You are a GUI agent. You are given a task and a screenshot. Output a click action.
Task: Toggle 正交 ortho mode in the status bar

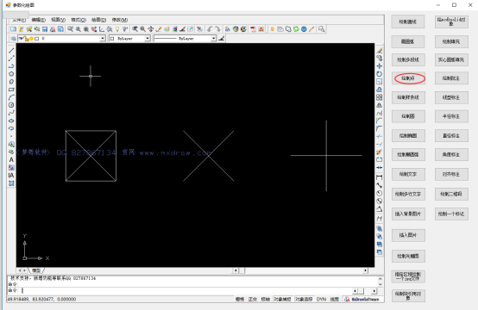coord(253,300)
